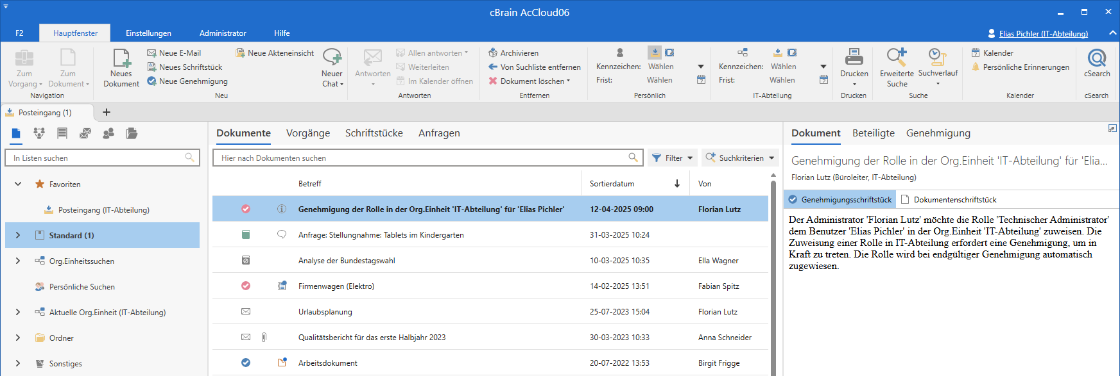Open the Suchkriterien dropdown

(739, 158)
